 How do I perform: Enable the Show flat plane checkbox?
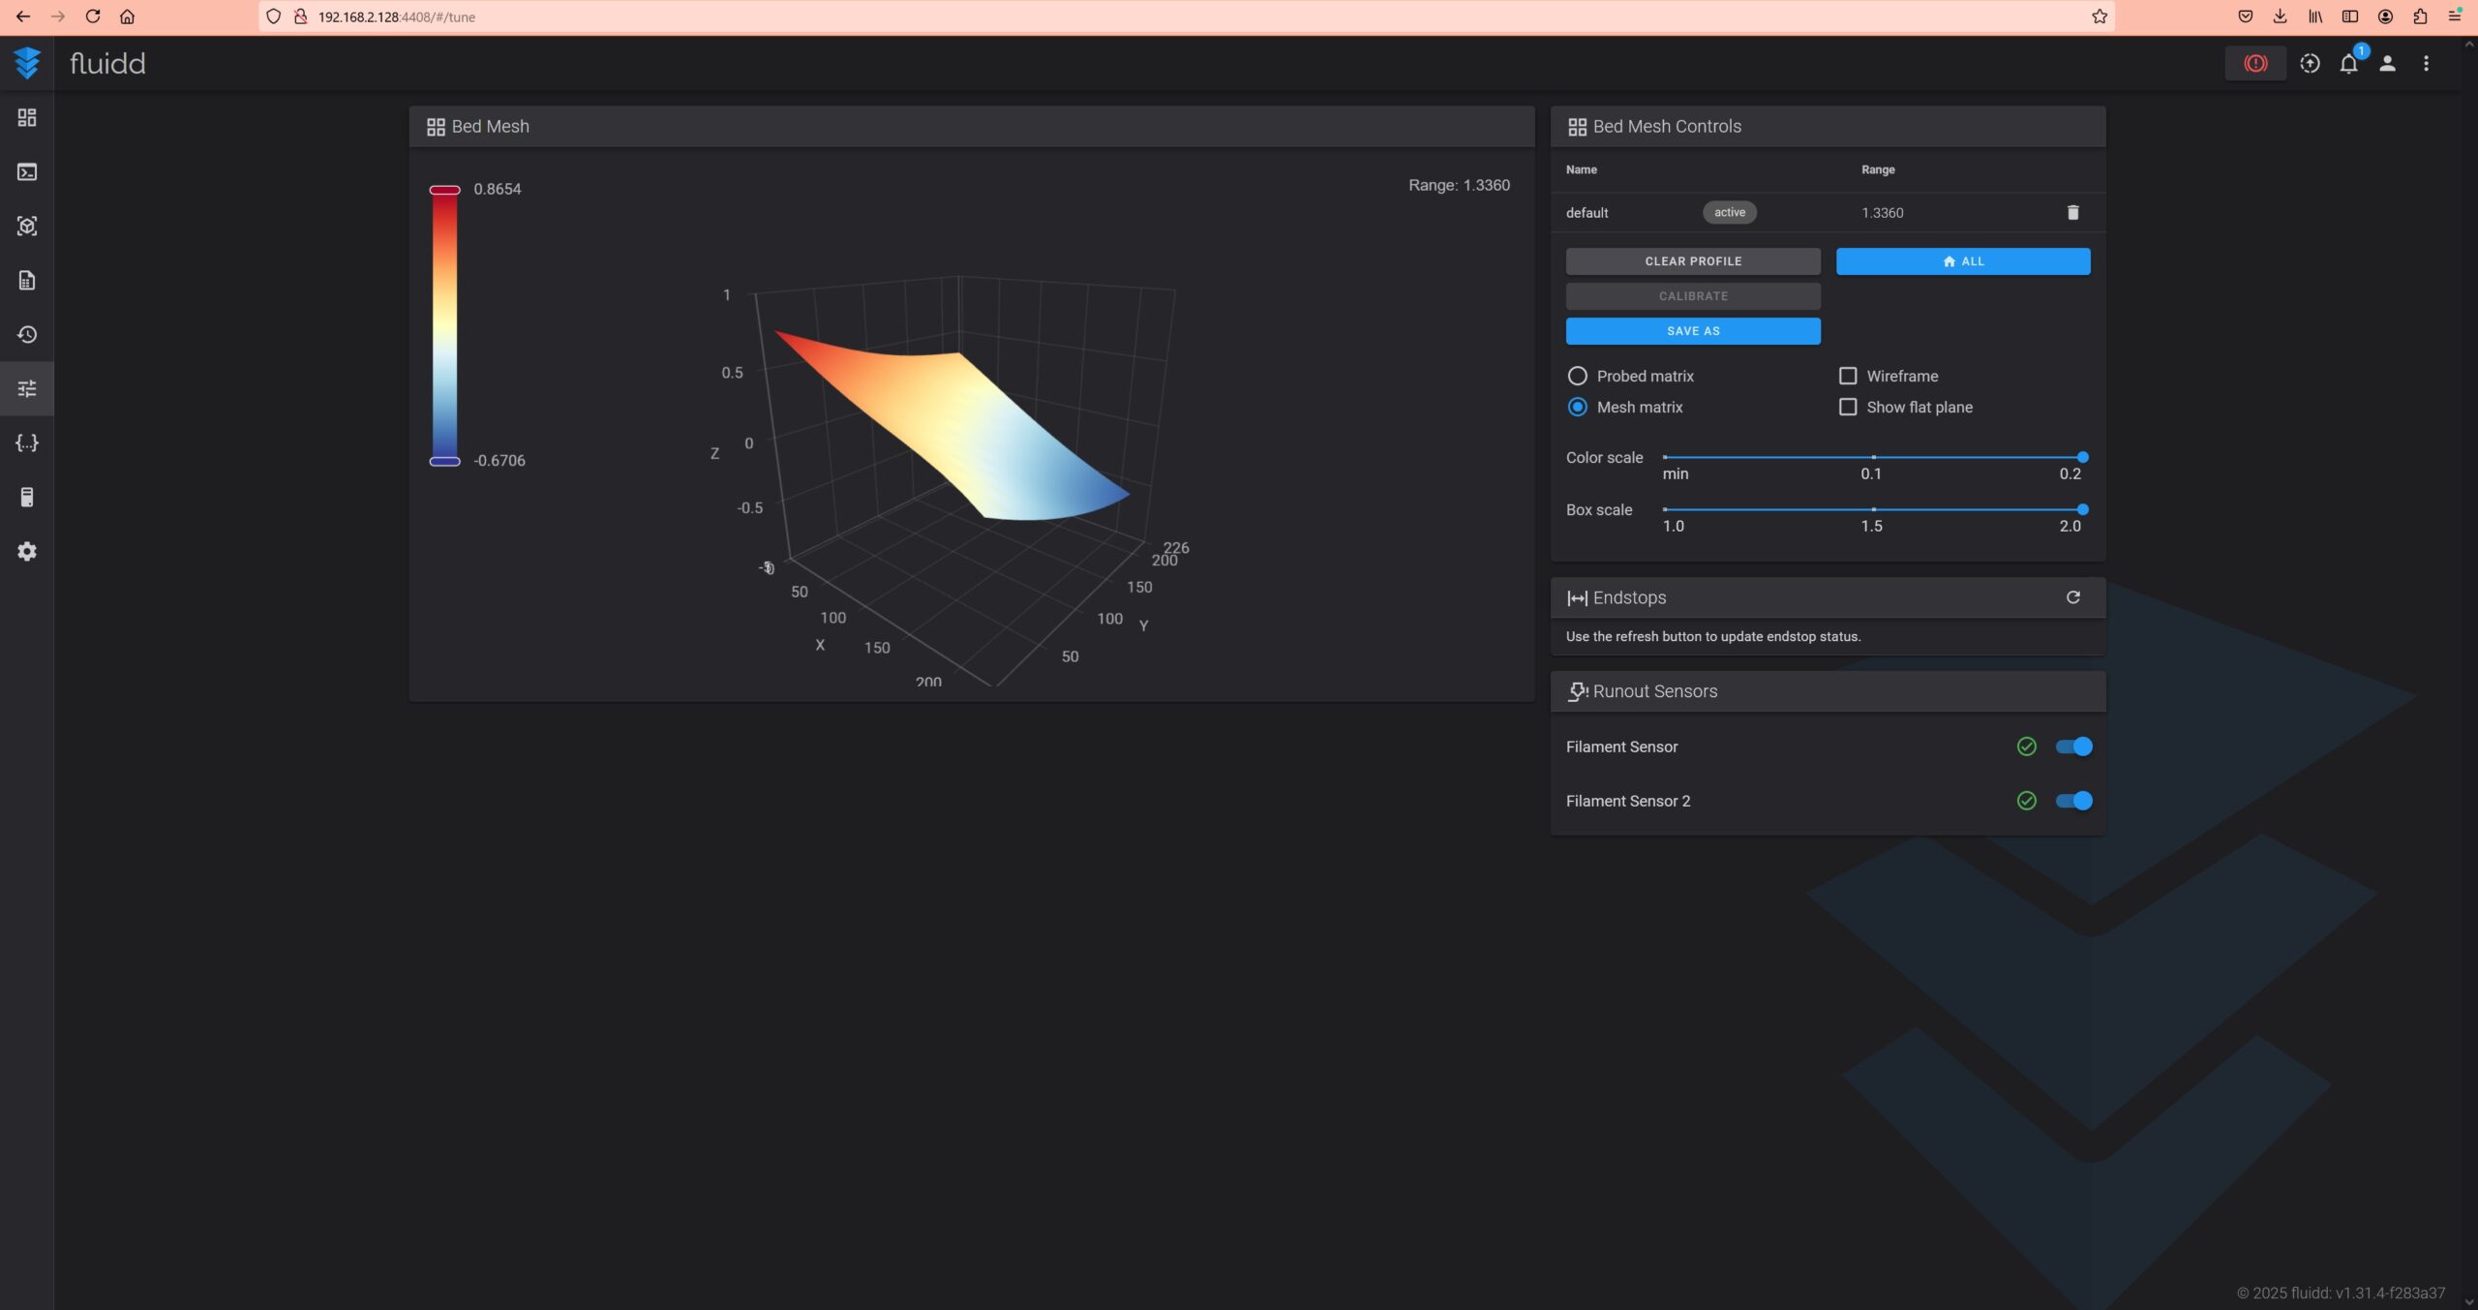[x=1847, y=408]
